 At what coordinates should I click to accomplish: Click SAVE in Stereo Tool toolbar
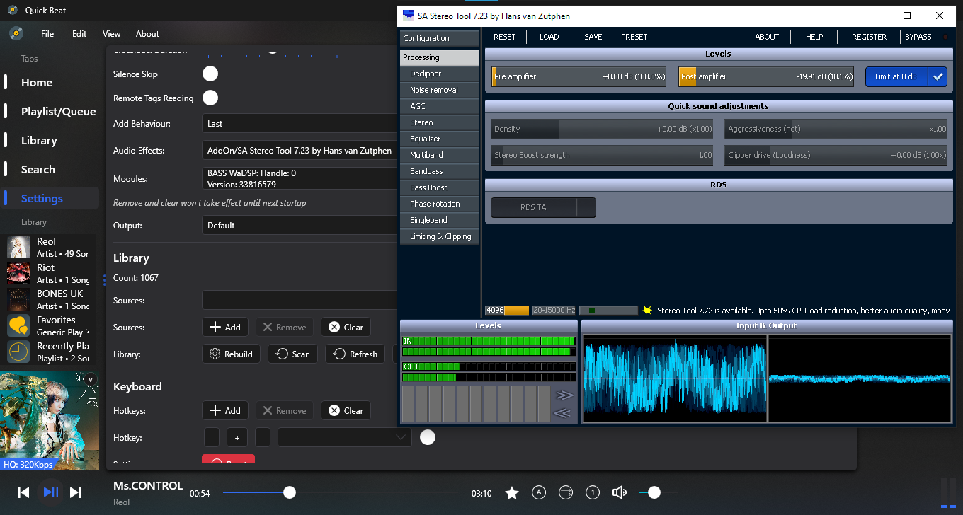click(593, 37)
